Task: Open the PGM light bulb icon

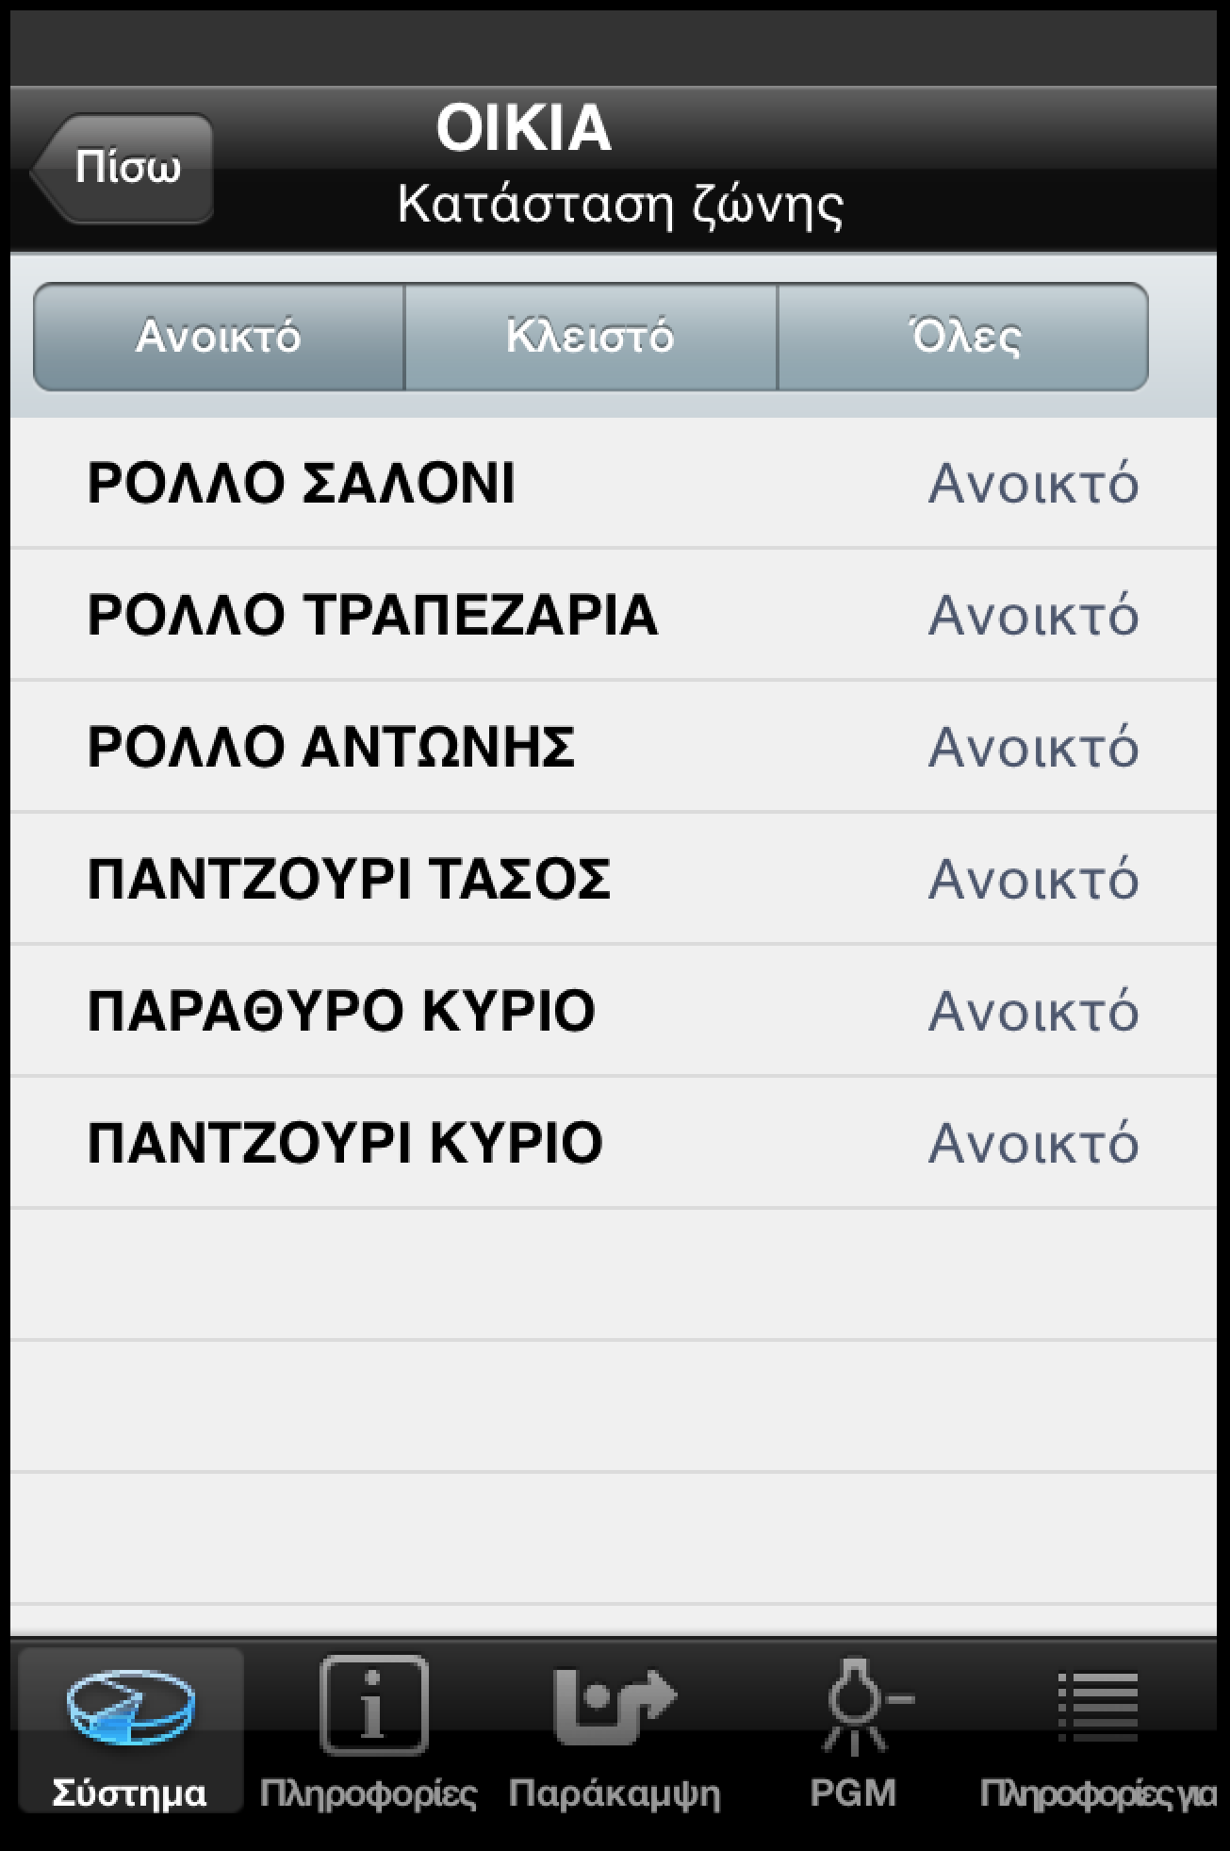Action: pos(856,1705)
